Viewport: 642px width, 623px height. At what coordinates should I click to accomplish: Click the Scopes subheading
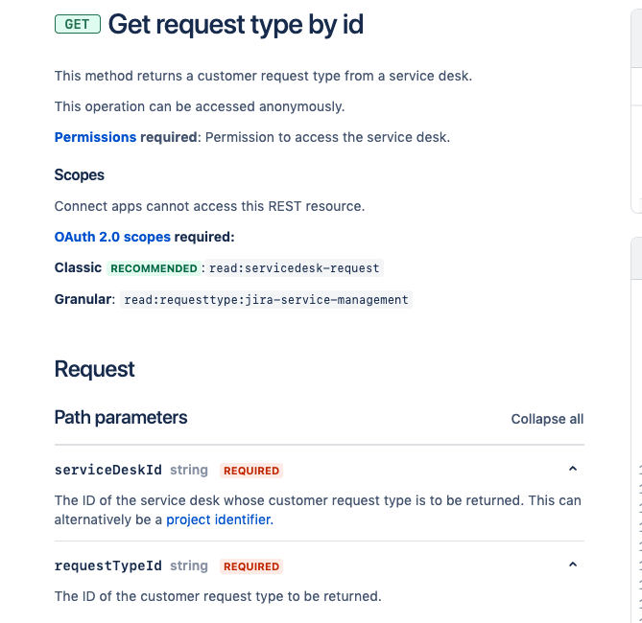(x=79, y=175)
